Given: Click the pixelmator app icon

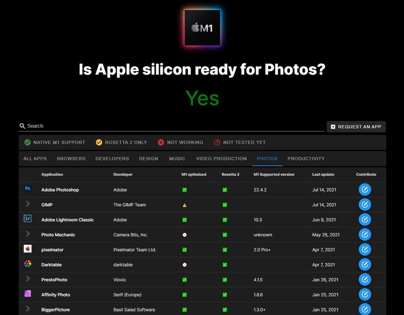Looking at the screenshot, I should (x=27, y=249).
